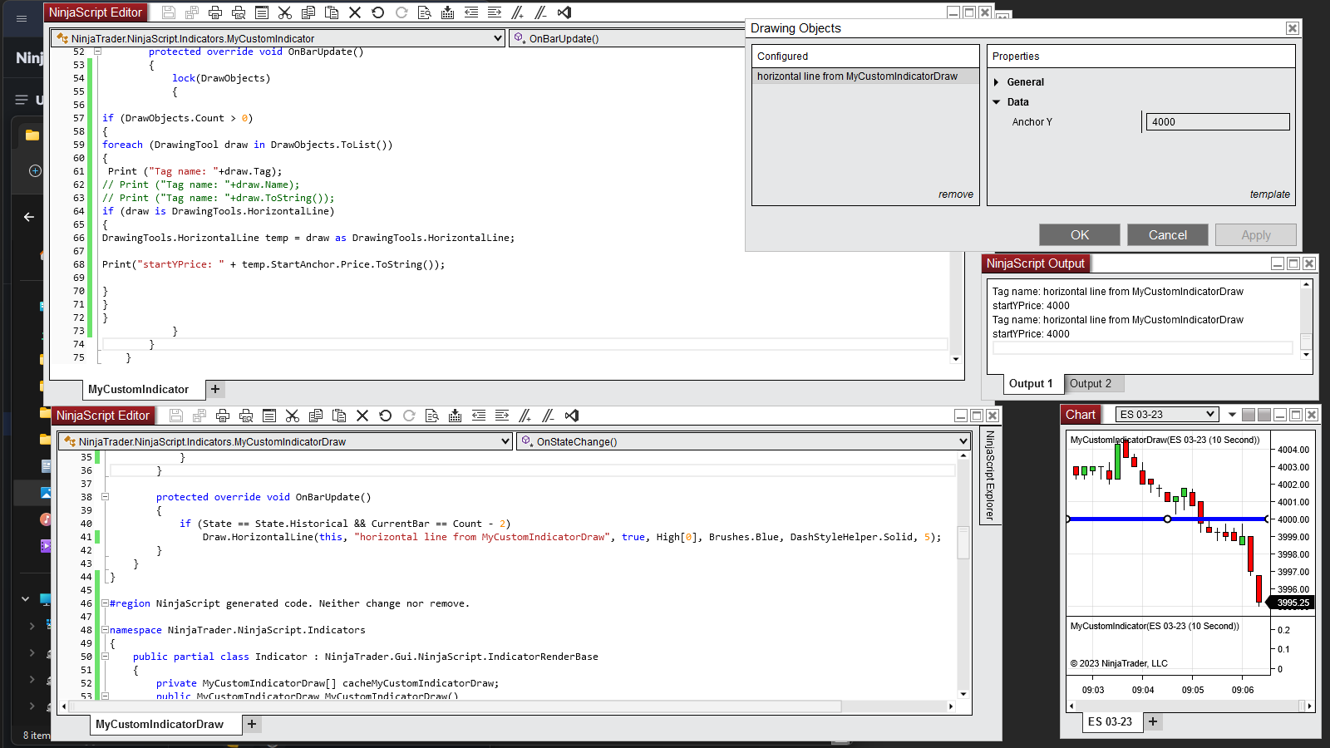This screenshot has height=748, width=1330.
Task: Click the Anchor Y value field
Action: pos(1217,122)
